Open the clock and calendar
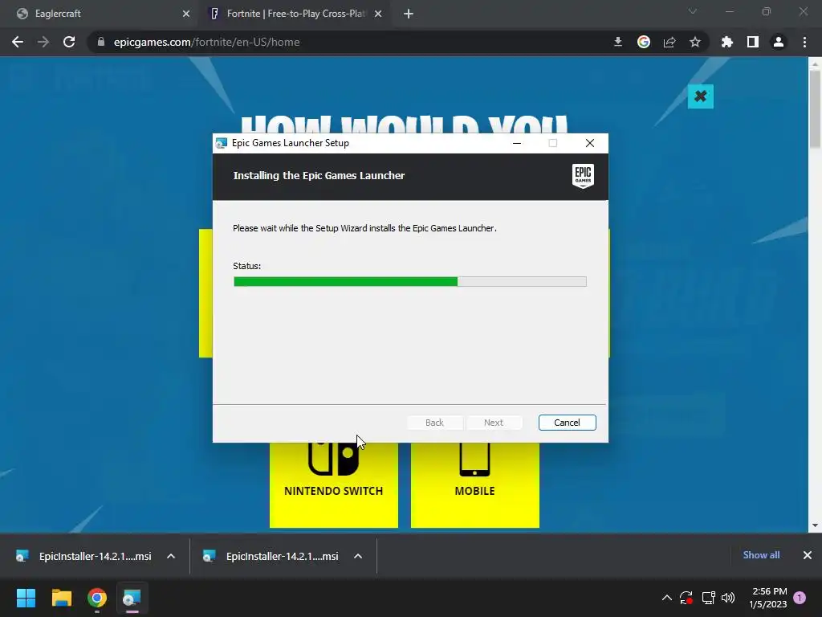The height and width of the screenshot is (617, 822). 768,598
